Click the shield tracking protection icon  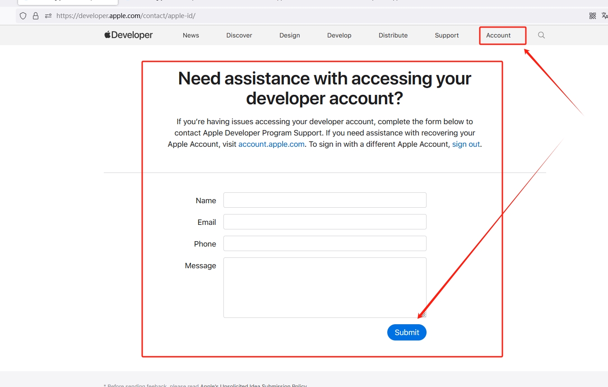tap(23, 16)
